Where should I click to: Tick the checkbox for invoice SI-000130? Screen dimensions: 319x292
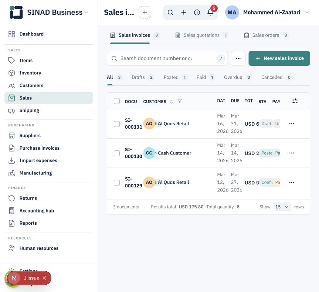117,153
